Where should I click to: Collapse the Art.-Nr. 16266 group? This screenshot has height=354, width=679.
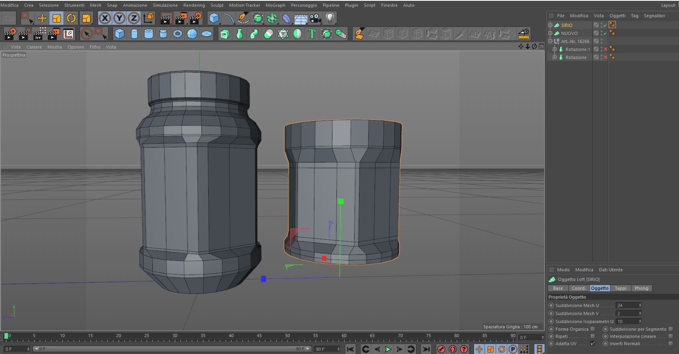[550, 41]
